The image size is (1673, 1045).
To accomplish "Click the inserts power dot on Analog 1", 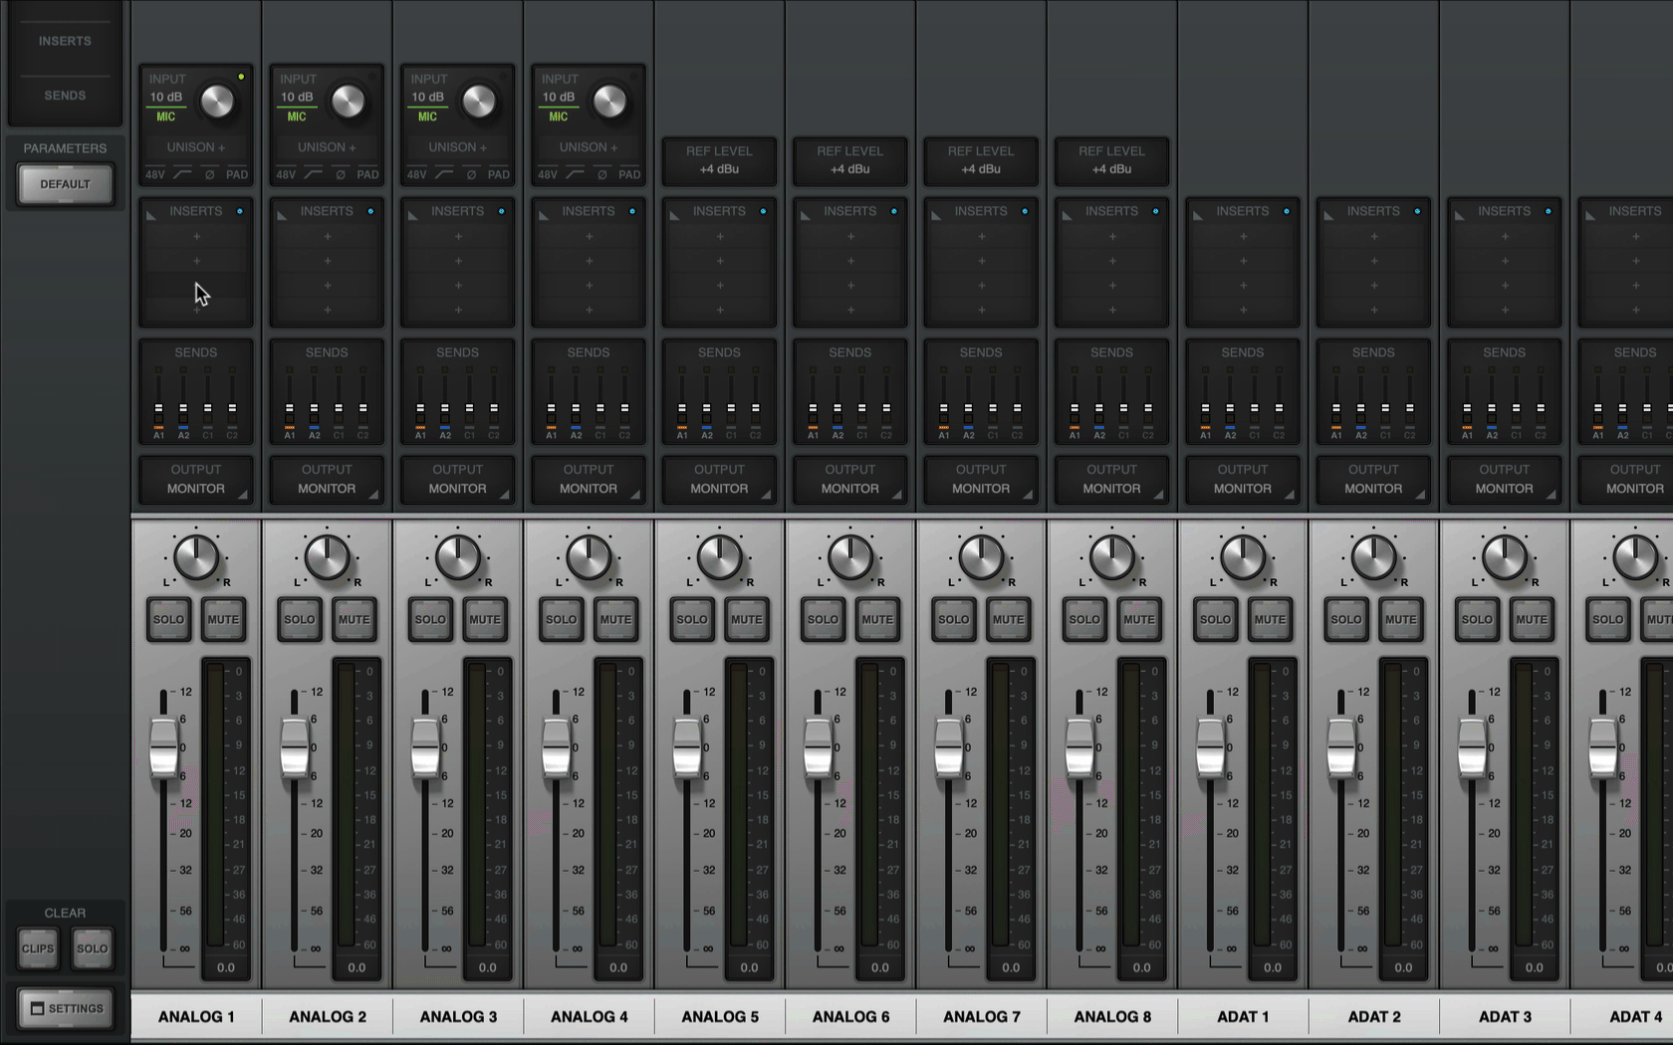I will click(x=239, y=211).
